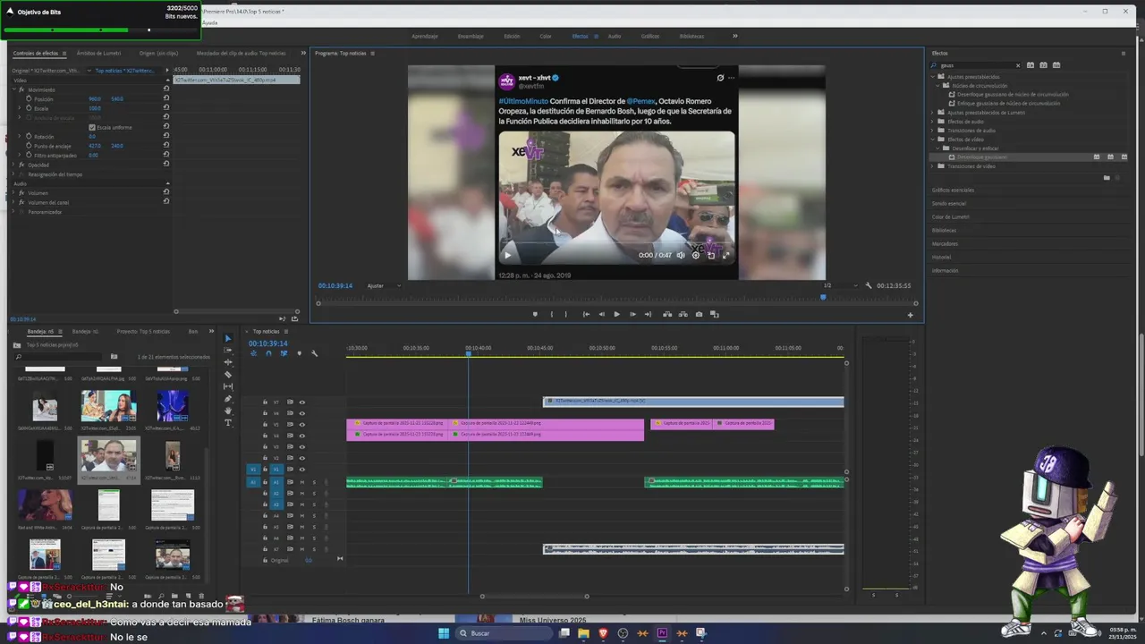Expand Transiciones de vídeo folder

pyautogui.click(x=932, y=165)
